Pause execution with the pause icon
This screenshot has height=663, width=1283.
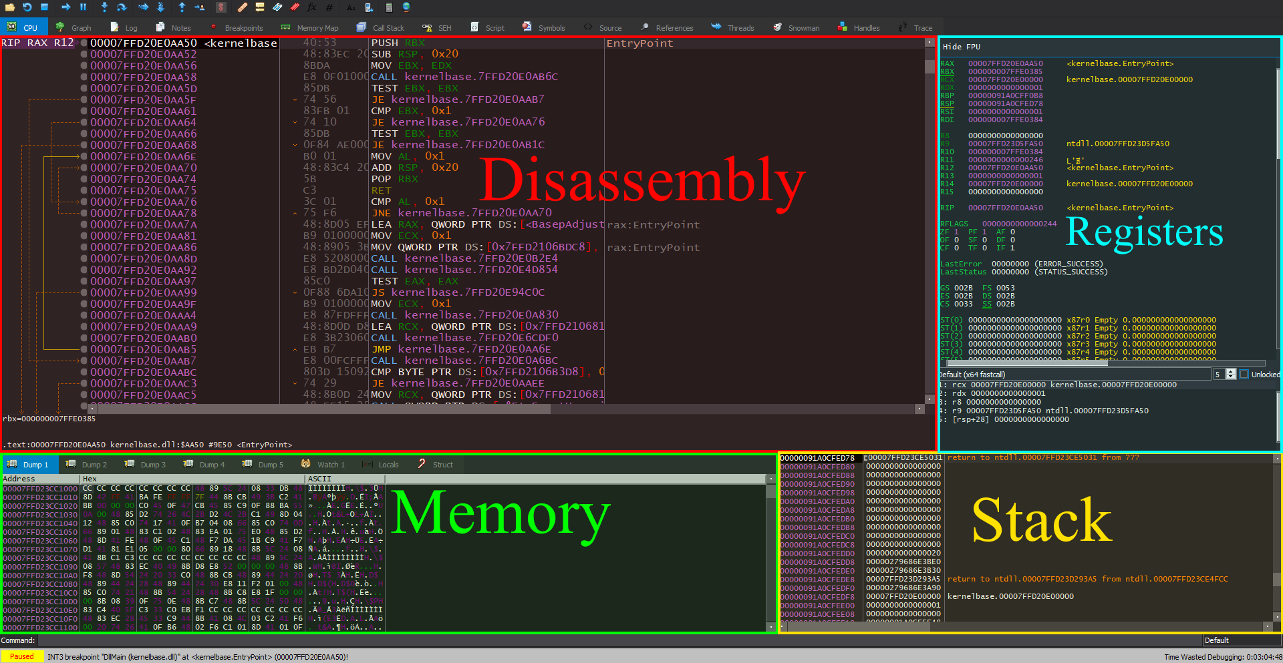coord(84,7)
